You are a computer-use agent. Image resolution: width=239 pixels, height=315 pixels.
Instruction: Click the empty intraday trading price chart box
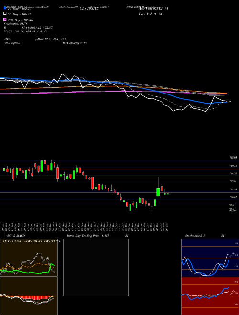[96, 267]
